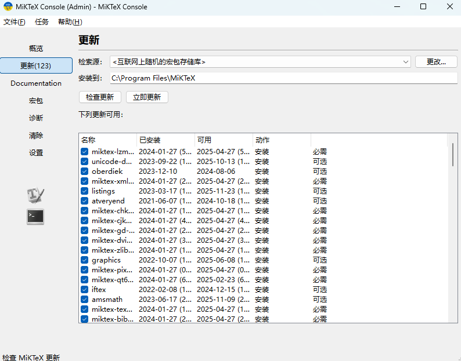Open the 帮助(H) menu
461x361 pixels.
[70, 22]
